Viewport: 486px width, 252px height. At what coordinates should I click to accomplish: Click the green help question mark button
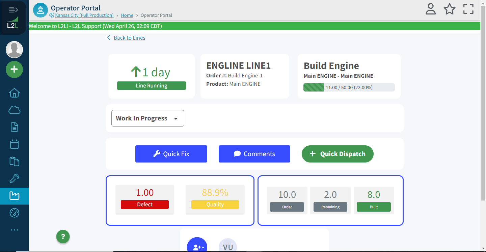click(63, 237)
